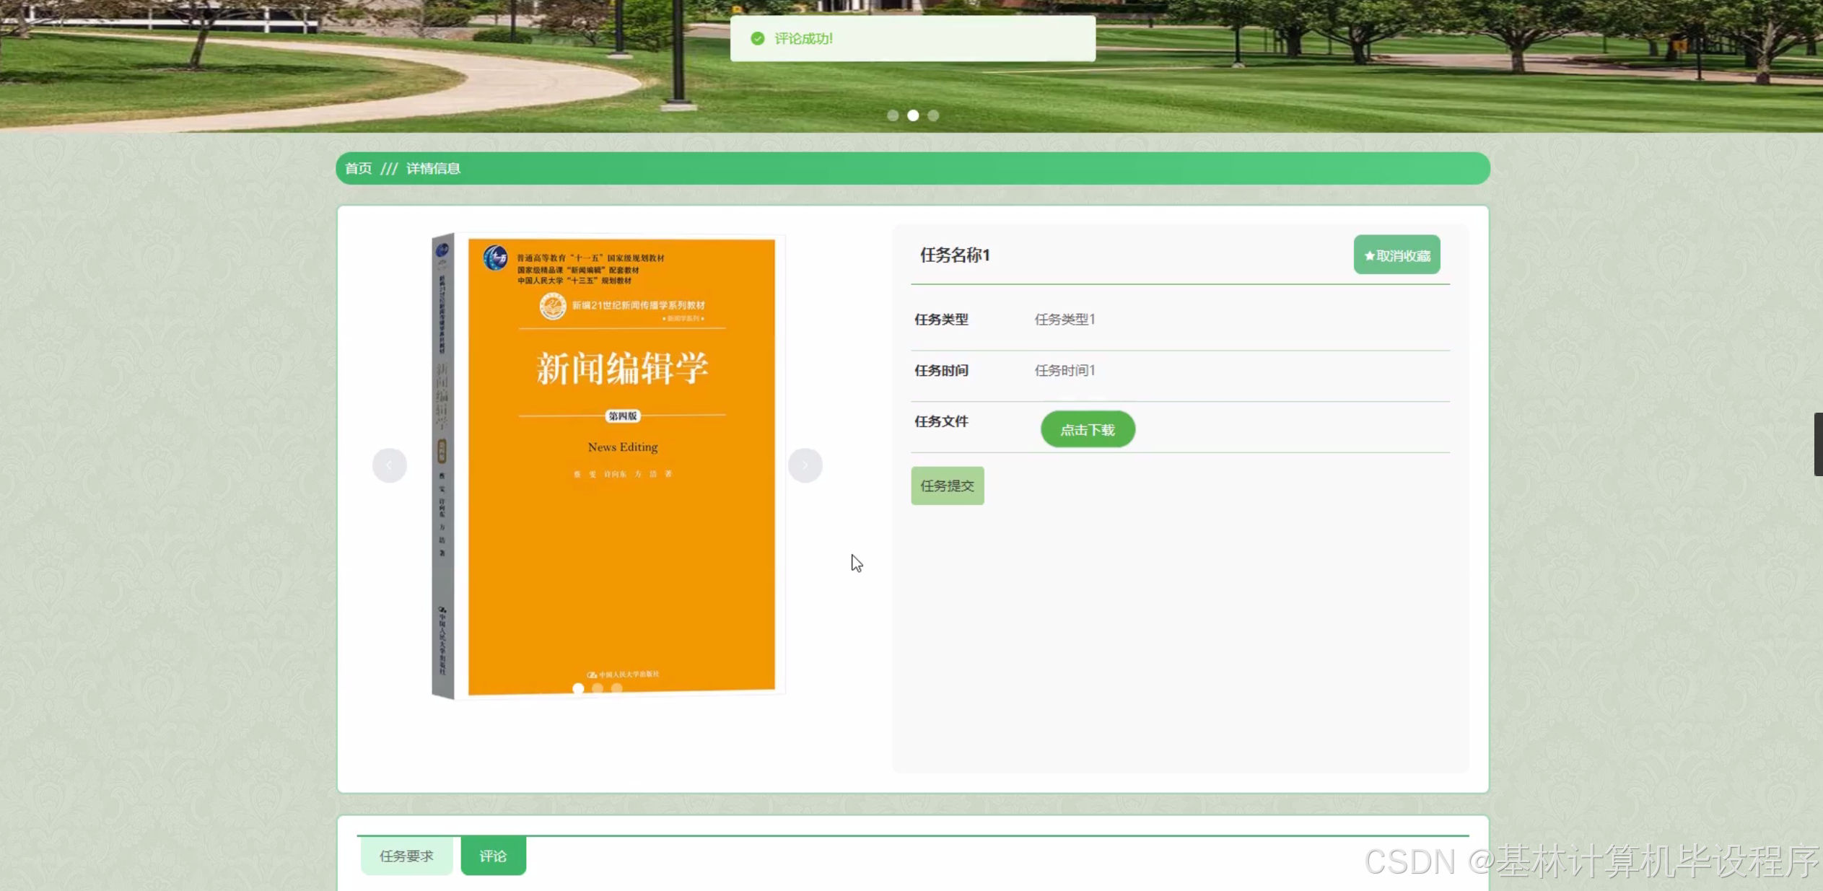Select the active middle banner dot

pos(913,115)
